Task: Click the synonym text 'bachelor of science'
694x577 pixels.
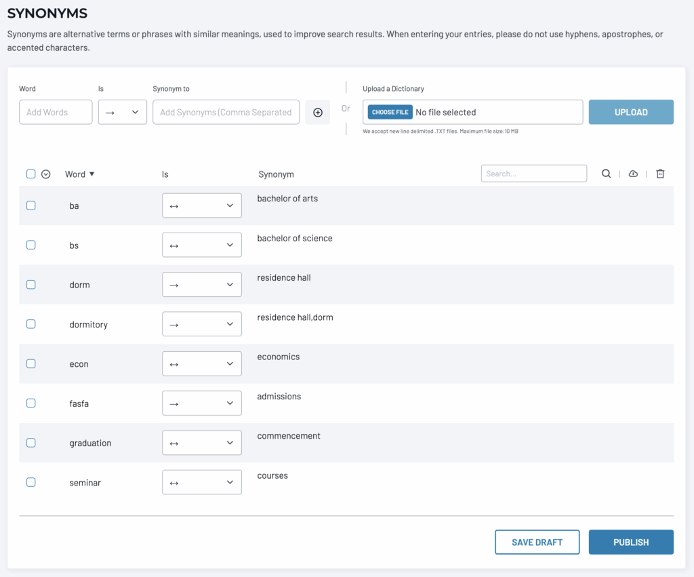Action: tap(295, 238)
